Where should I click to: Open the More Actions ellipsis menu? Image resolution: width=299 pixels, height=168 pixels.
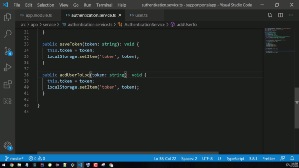point(291,15)
